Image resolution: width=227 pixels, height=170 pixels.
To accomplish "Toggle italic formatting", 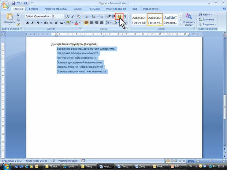I will [33, 23].
